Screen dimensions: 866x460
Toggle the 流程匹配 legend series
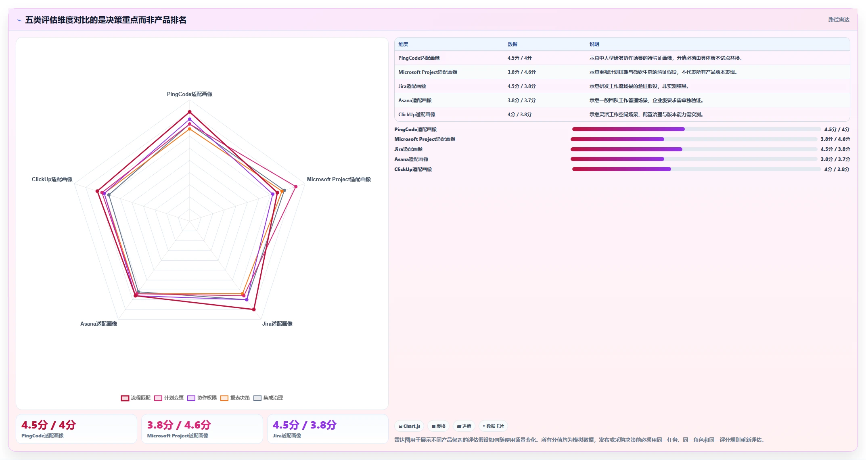tap(136, 398)
